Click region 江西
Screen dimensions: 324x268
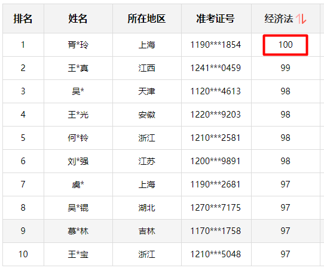click(x=146, y=68)
